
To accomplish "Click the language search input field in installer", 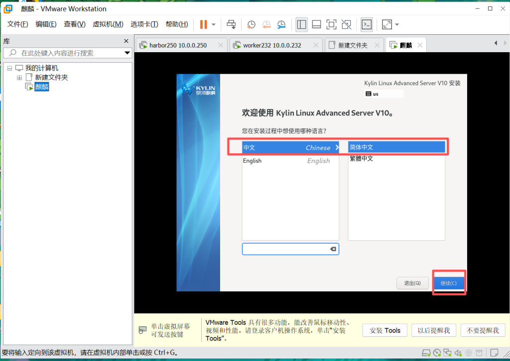I will tap(285, 249).
